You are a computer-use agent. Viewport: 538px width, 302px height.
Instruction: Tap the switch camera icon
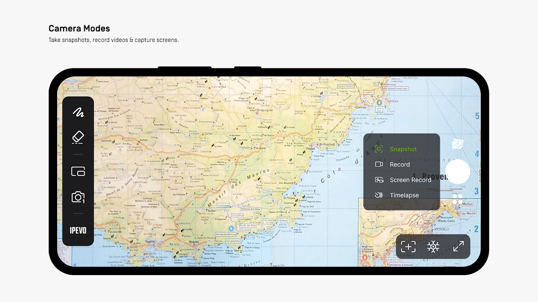coord(78,197)
